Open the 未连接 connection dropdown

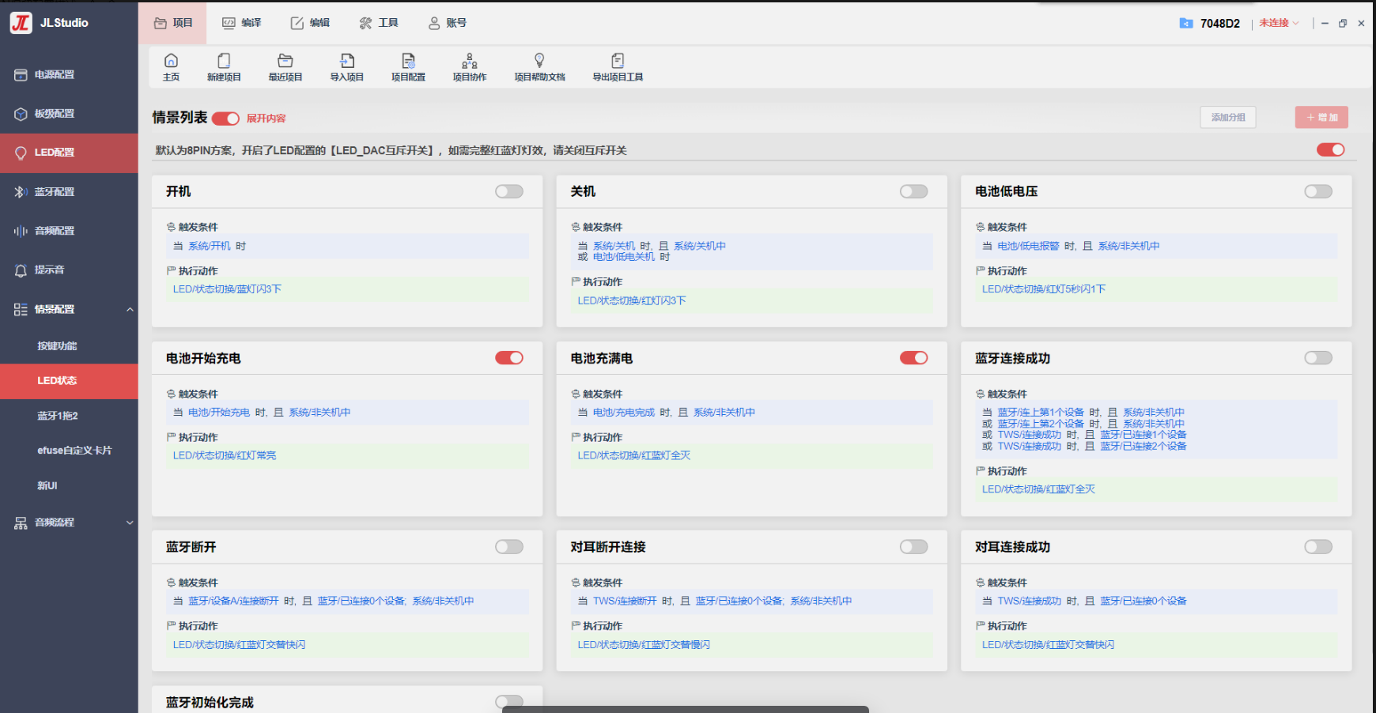[x=1279, y=23]
